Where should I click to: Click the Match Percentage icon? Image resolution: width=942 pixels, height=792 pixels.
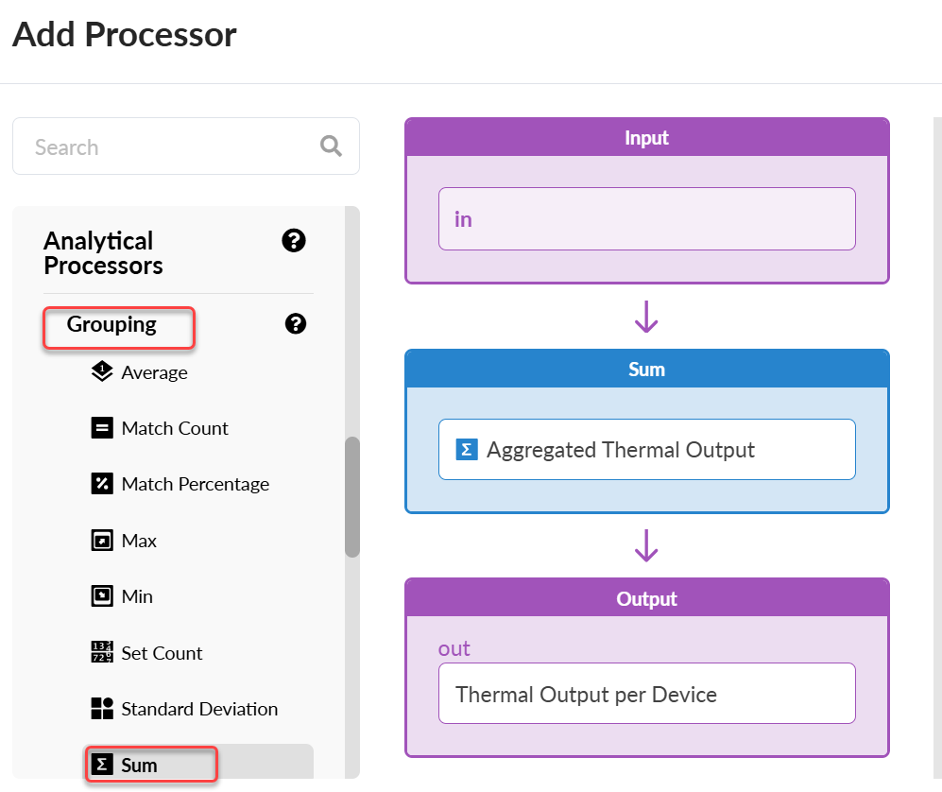pos(102,484)
